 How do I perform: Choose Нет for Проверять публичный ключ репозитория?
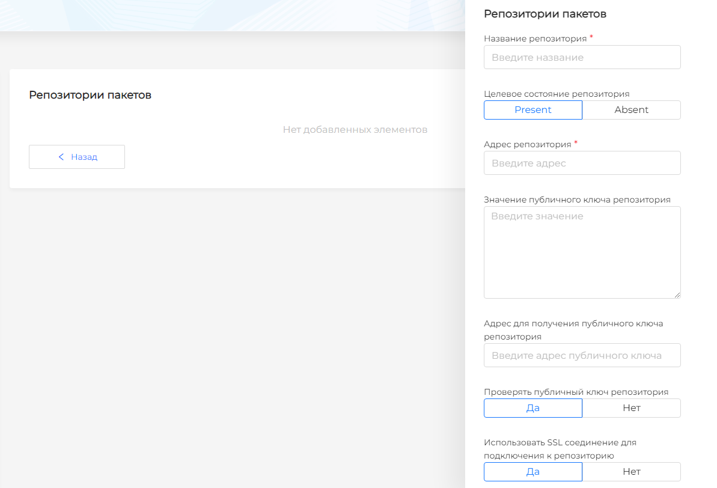click(x=631, y=408)
